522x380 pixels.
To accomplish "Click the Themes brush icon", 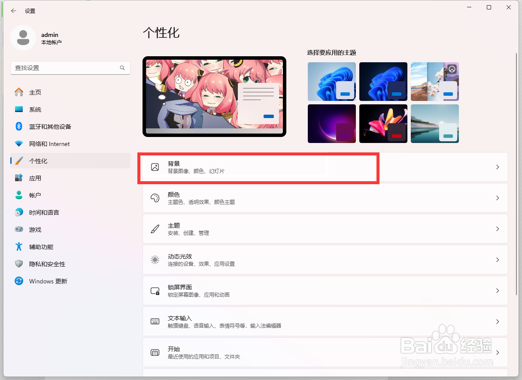I will pos(155,229).
